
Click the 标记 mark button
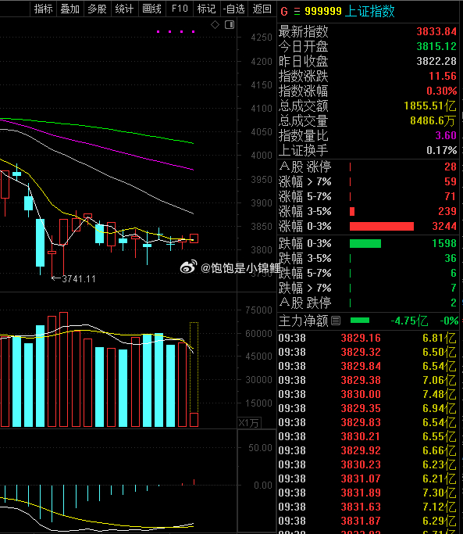(x=206, y=9)
